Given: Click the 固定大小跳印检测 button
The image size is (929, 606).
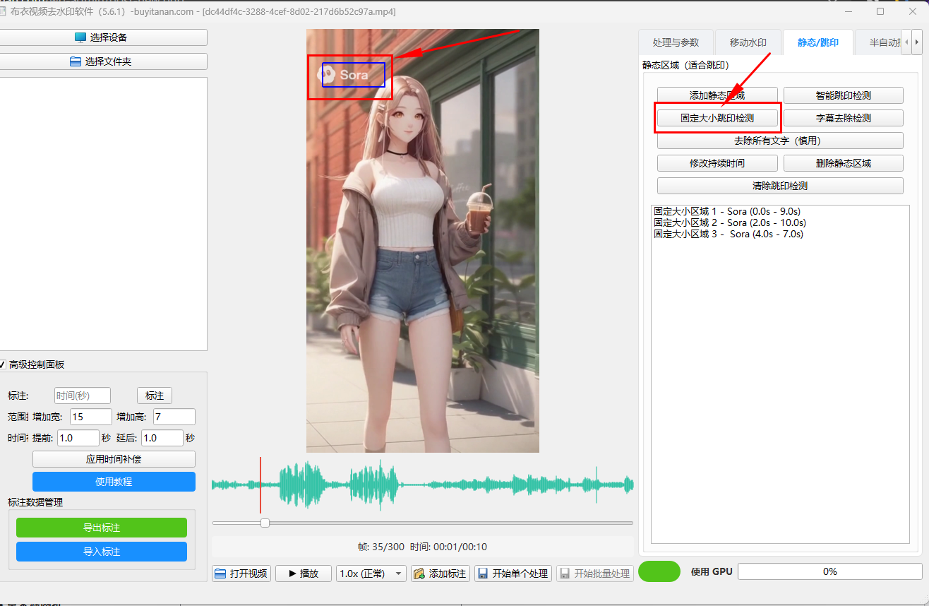Looking at the screenshot, I should pyautogui.click(x=717, y=118).
